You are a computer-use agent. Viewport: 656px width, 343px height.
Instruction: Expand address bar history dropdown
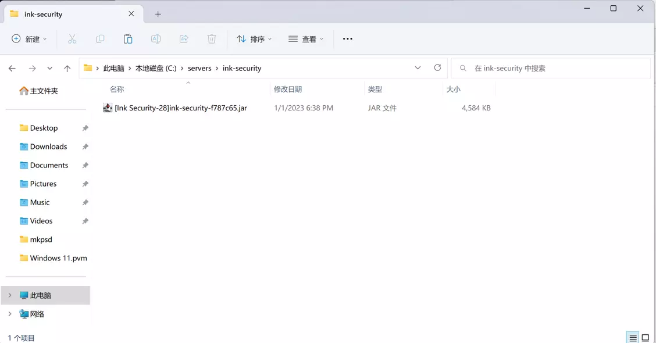pyautogui.click(x=418, y=68)
